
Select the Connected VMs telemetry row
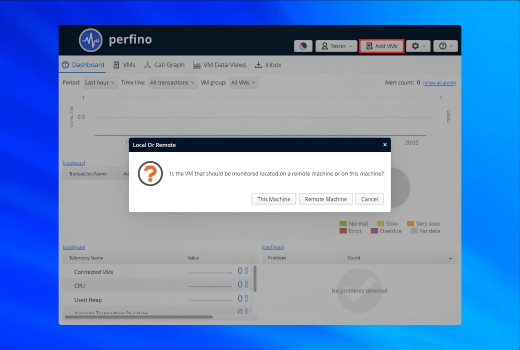click(x=157, y=271)
